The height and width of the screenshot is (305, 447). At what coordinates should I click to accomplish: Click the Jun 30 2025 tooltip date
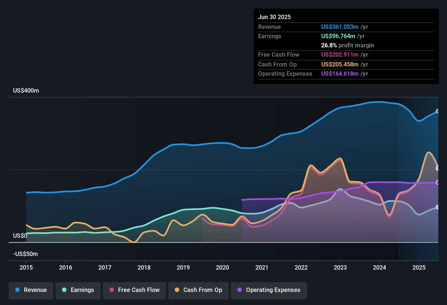(274, 17)
